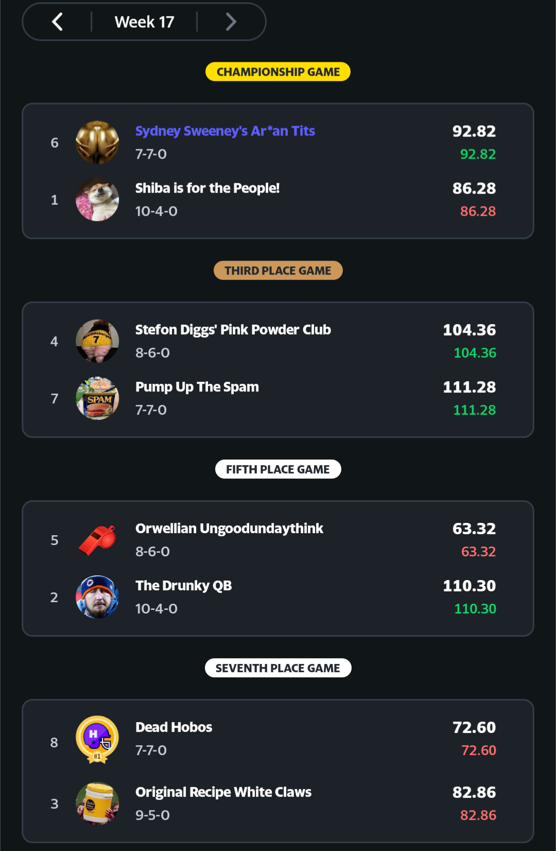556x851 pixels.
Task: Tap the Shiba dog team avatar
Action: pyautogui.click(x=97, y=200)
